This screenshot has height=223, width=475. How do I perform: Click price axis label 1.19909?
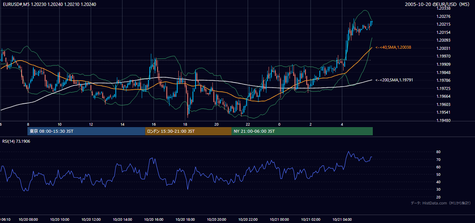coord(444,64)
